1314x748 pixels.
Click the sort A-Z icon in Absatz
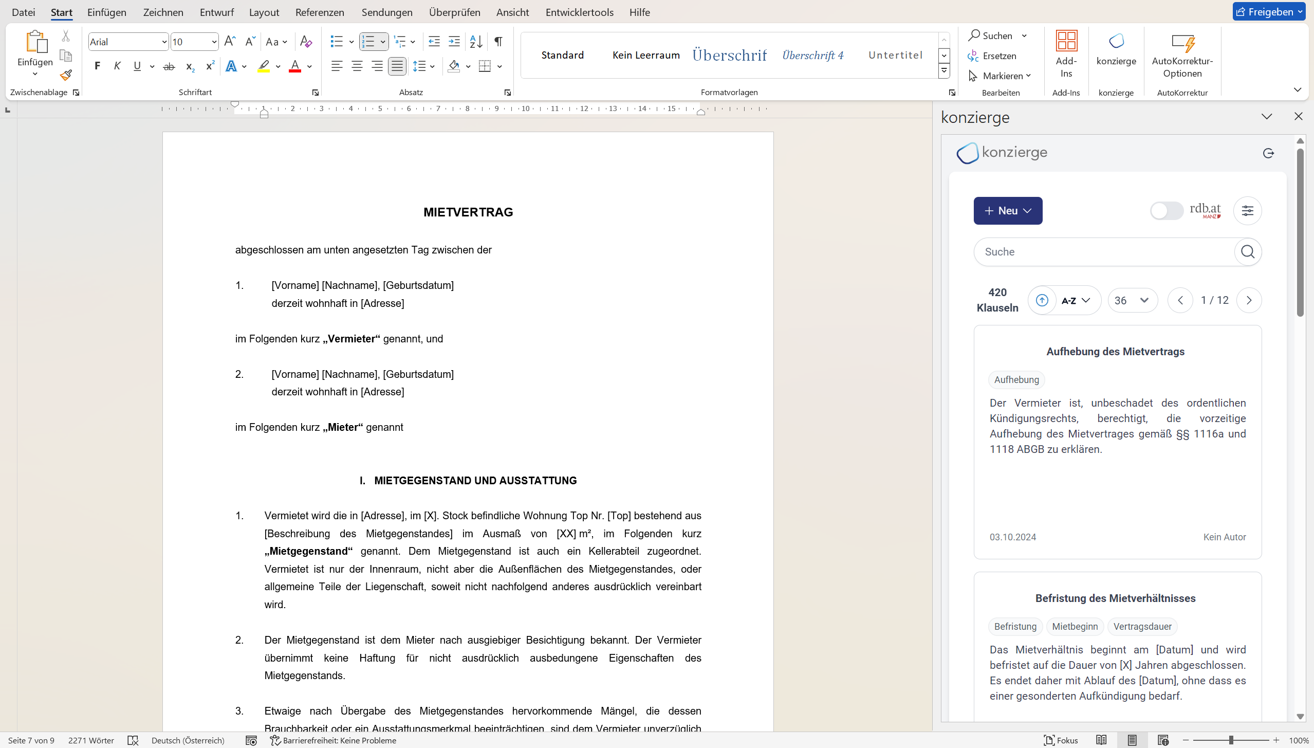coord(476,41)
